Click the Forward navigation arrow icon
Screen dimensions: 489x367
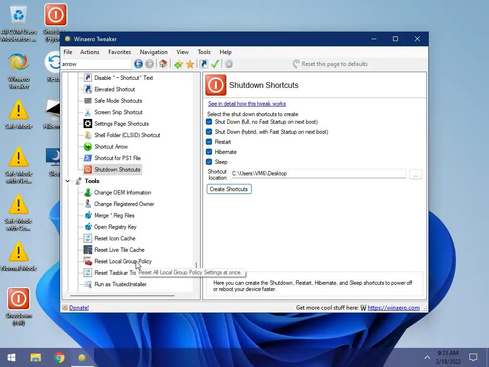149,64
